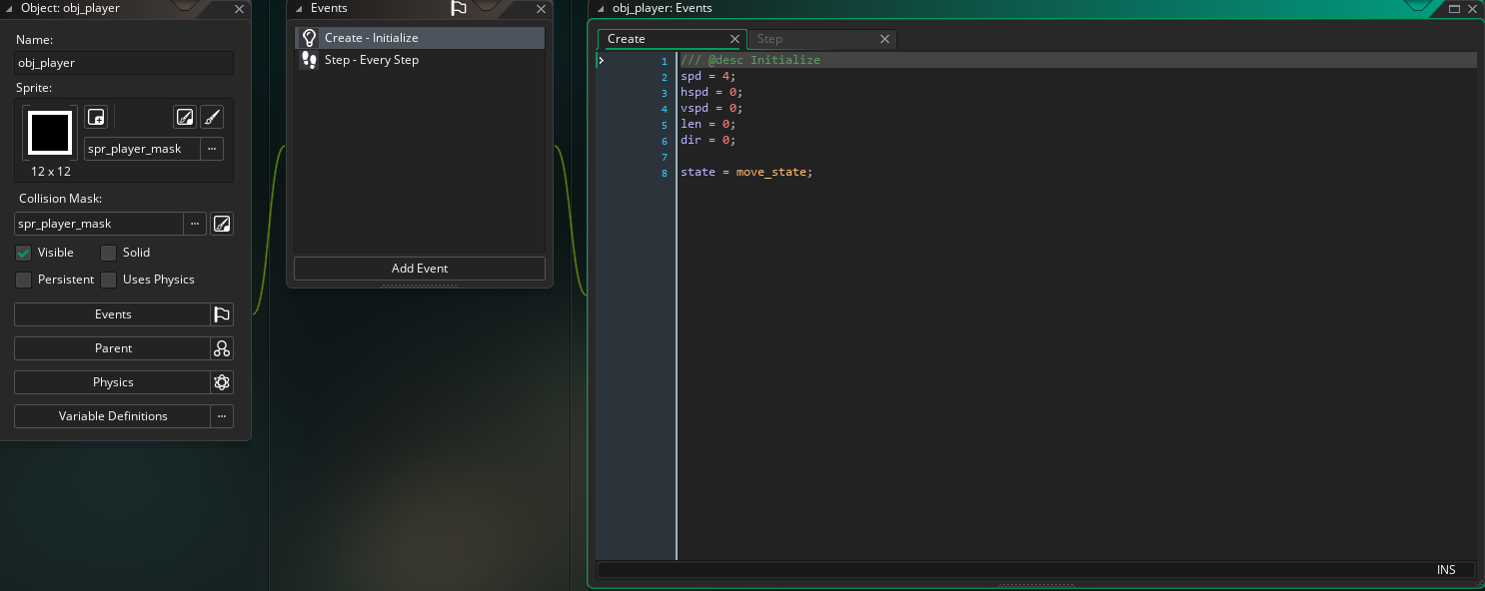Click the Parent button

click(x=112, y=348)
